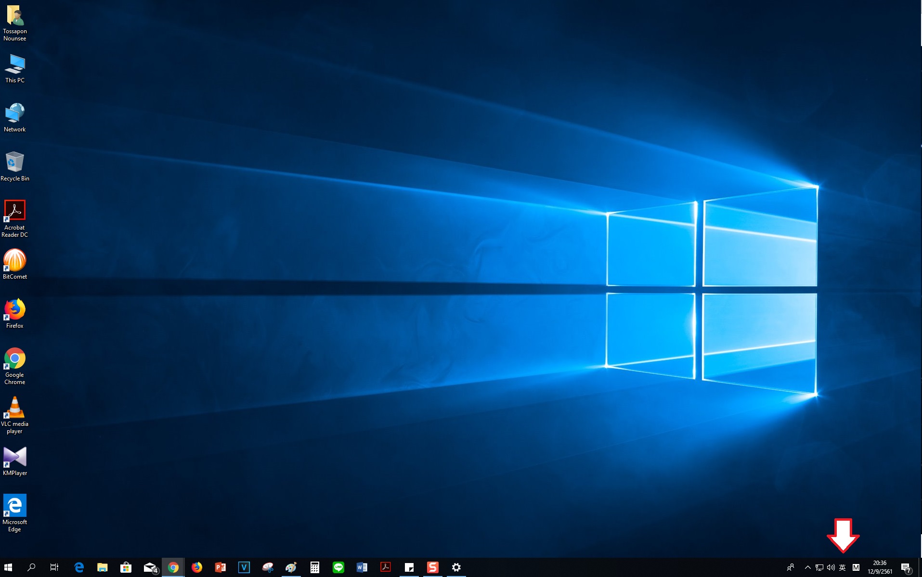Select the VLC media player desktop shortcut
The height and width of the screenshot is (577, 922).
pos(15,415)
